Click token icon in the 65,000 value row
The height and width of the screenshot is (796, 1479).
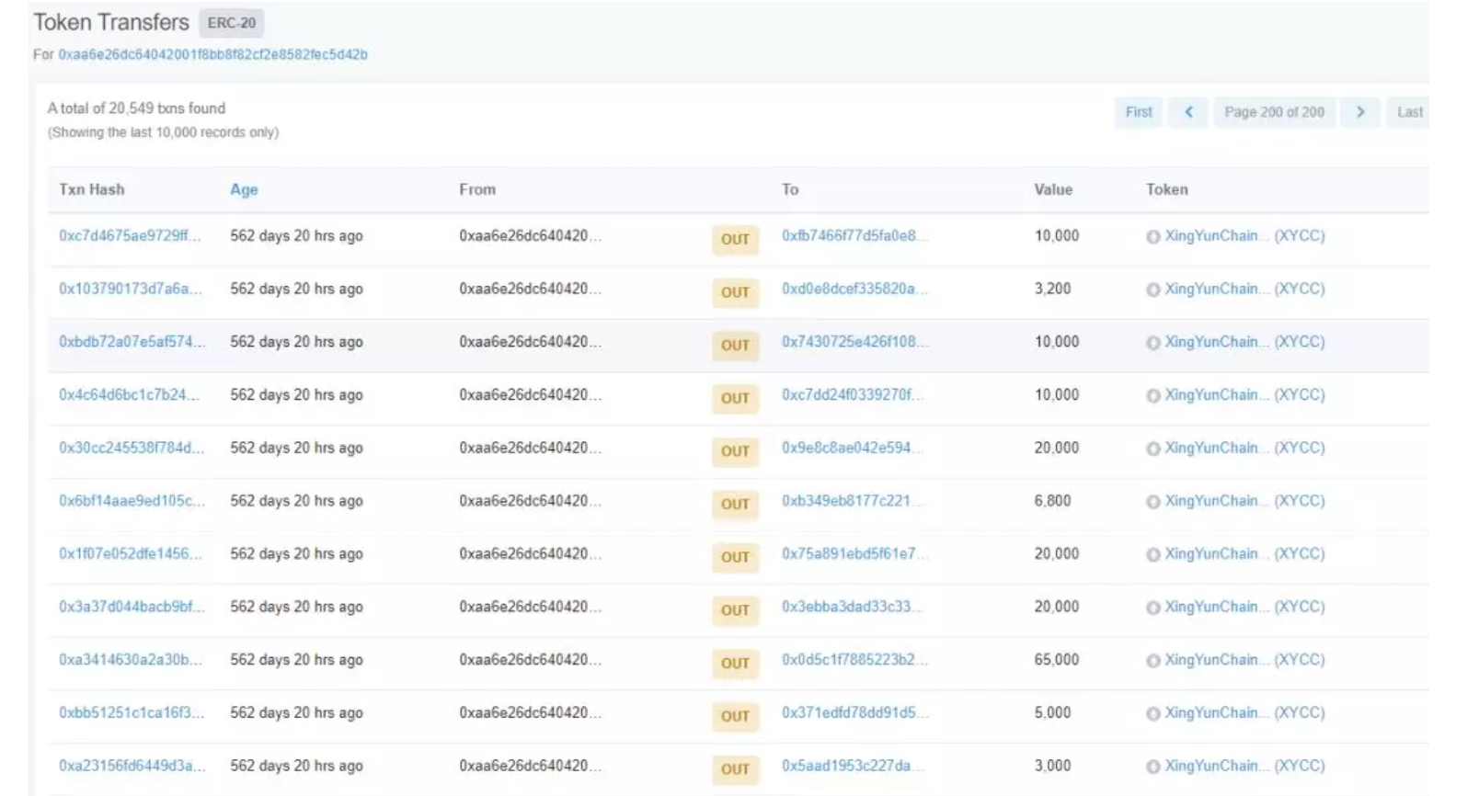click(1152, 662)
